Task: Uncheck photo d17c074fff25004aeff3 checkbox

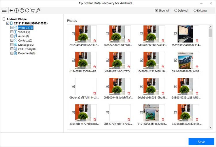Action: point(73,60)
